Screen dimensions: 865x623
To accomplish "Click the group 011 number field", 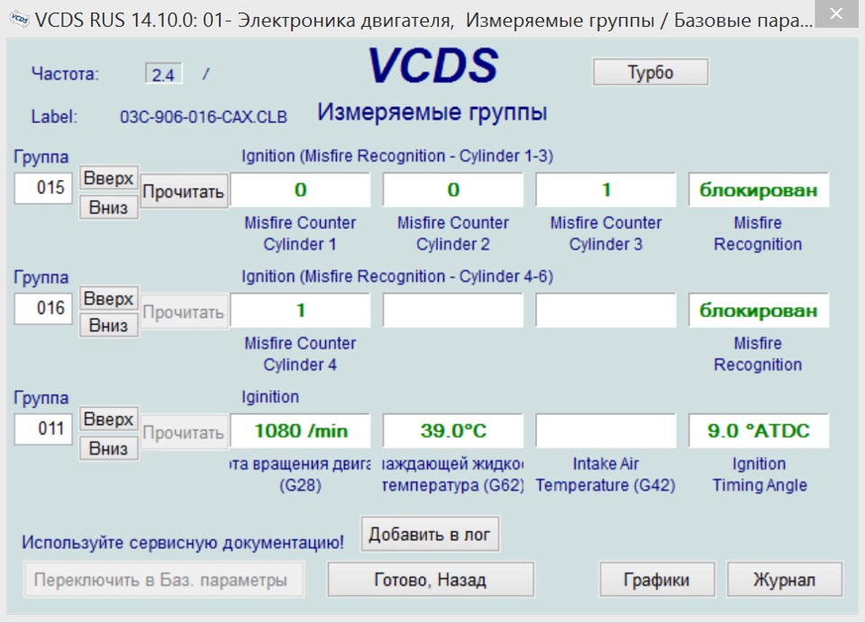I will coord(43,429).
